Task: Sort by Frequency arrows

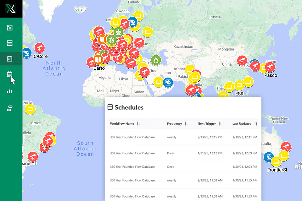Action: click(x=186, y=124)
